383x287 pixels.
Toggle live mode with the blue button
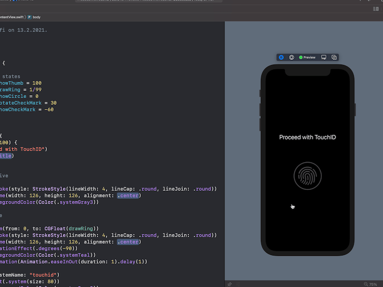281,57
